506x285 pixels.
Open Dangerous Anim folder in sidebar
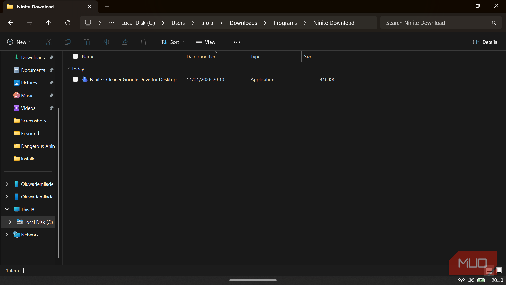(34, 146)
